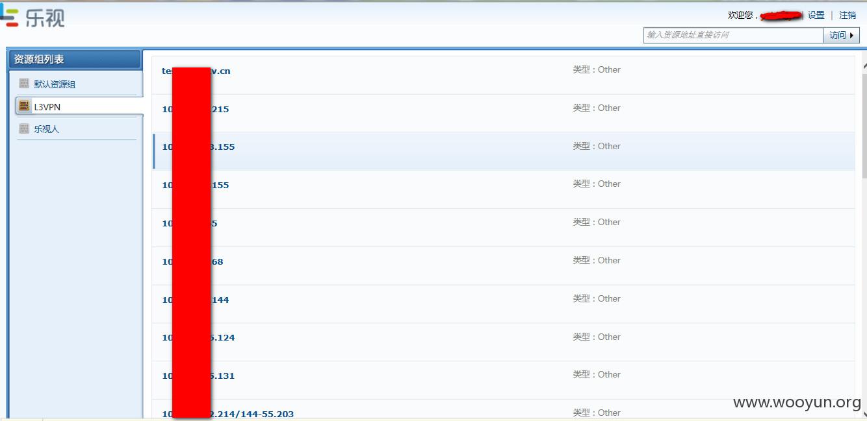Image resolution: width=867 pixels, height=421 pixels.
Task: Open 设置 settings link
Action: click(816, 15)
